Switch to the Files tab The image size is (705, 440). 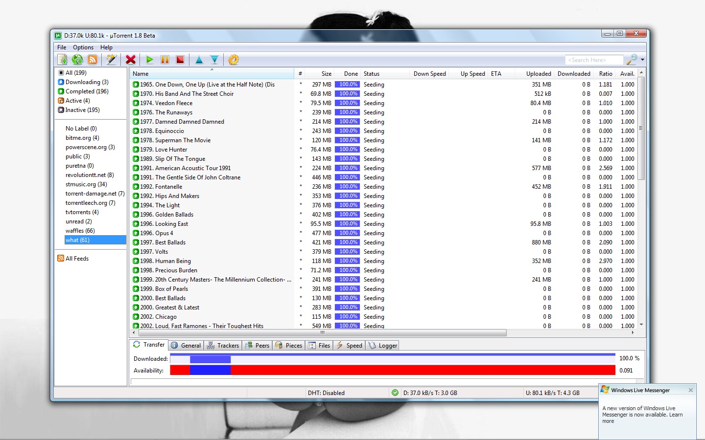coord(319,346)
